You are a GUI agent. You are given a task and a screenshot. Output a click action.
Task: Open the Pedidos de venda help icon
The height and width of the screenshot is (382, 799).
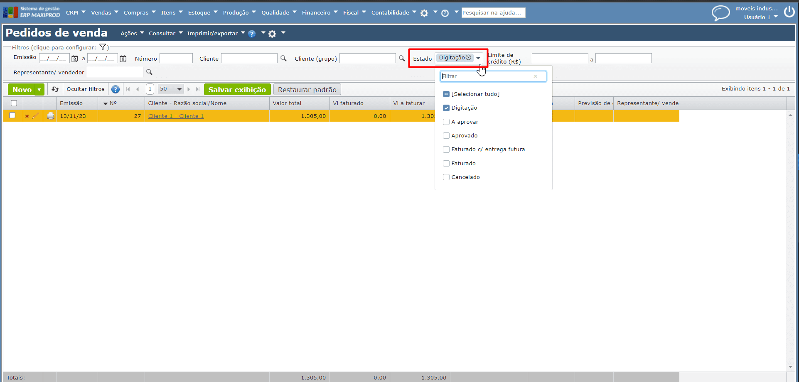[x=252, y=34]
